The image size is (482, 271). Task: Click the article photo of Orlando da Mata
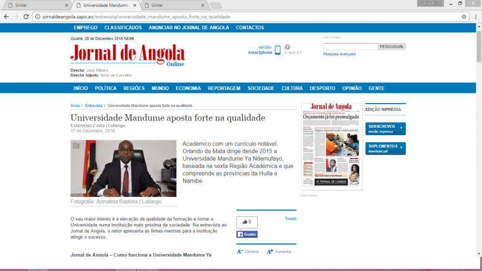(124, 168)
